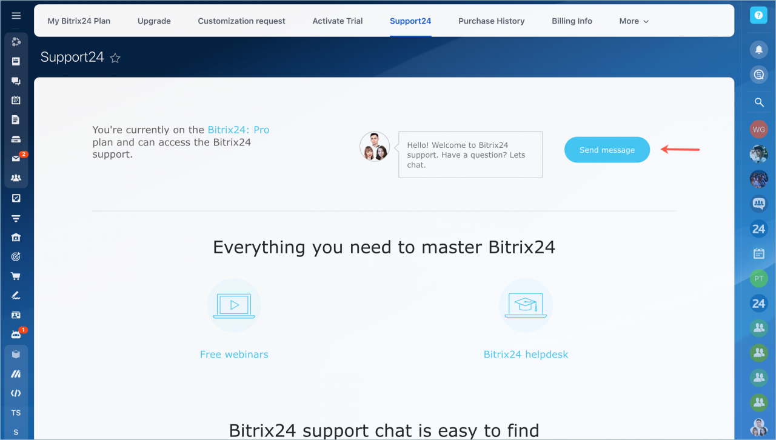Screen dimensions: 776x440
Task: Open the chat messenger icon under the bell
Action: (x=758, y=75)
